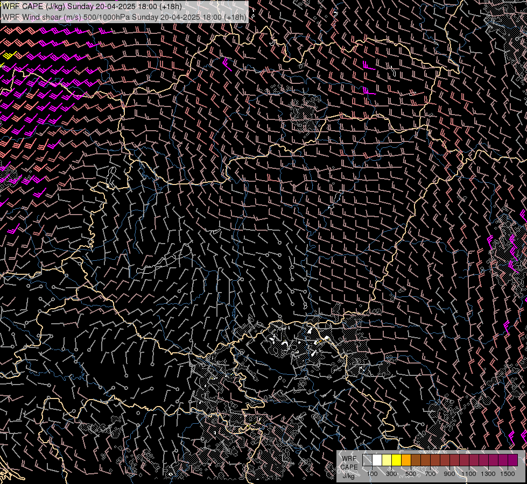Click the 300 legend value

[391, 474]
